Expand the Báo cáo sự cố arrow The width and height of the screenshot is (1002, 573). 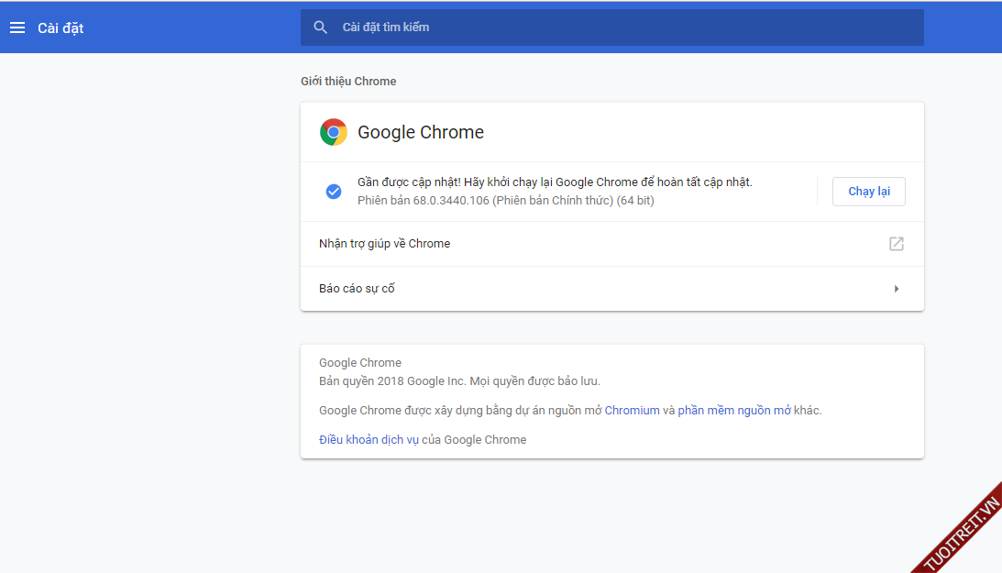point(896,289)
